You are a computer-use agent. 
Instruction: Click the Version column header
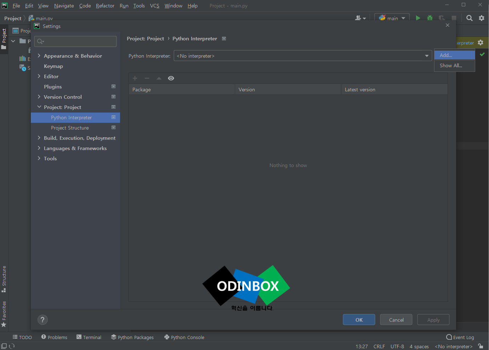[x=288, y=90]
